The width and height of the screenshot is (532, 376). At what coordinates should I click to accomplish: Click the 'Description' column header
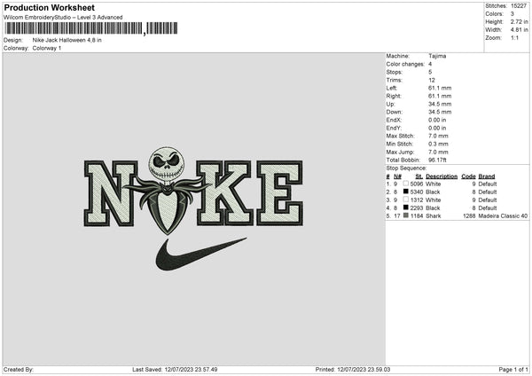[442, 176]
